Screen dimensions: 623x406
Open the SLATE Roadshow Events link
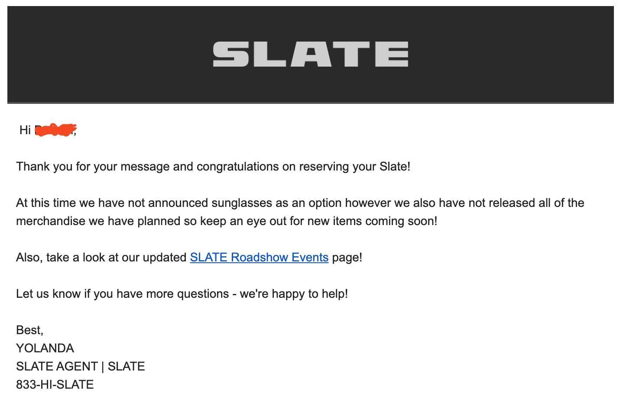pyautogui.click(x=259, y=258)
